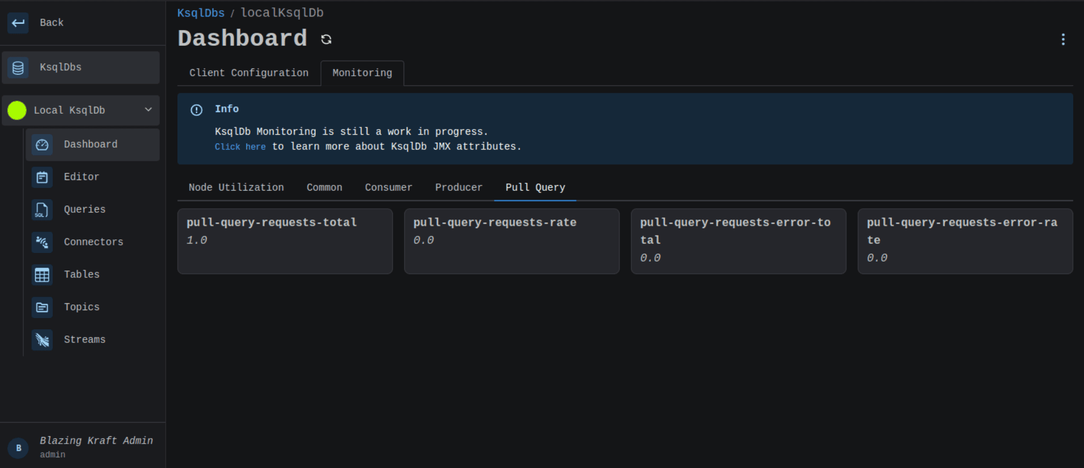Click the Tables grid icon

point(42,275)
